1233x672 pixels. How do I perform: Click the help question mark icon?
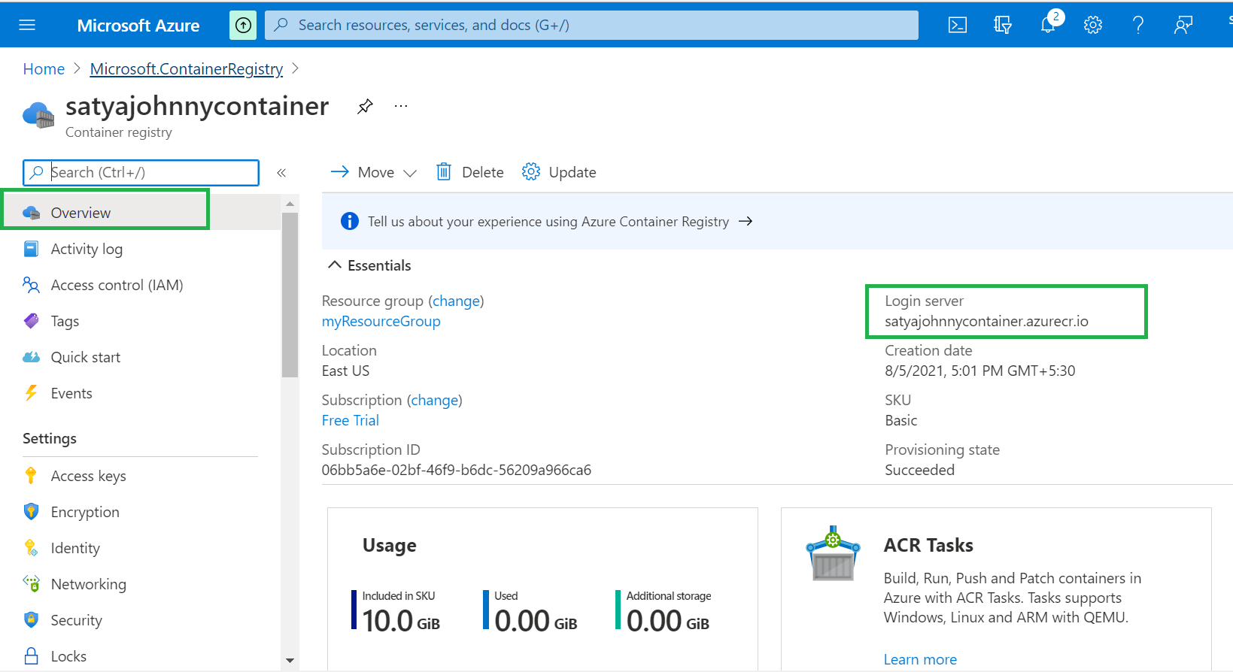[x=1137, y=25]
